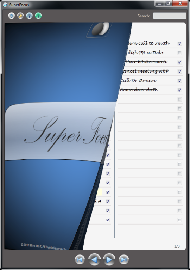Screen dimensions: 190x270
Task: Uncheck the 'Call Dr Osman' checkbox
Action: click(x=180, y=81)
